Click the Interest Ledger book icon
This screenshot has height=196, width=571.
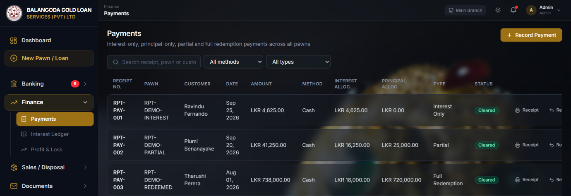24,134
